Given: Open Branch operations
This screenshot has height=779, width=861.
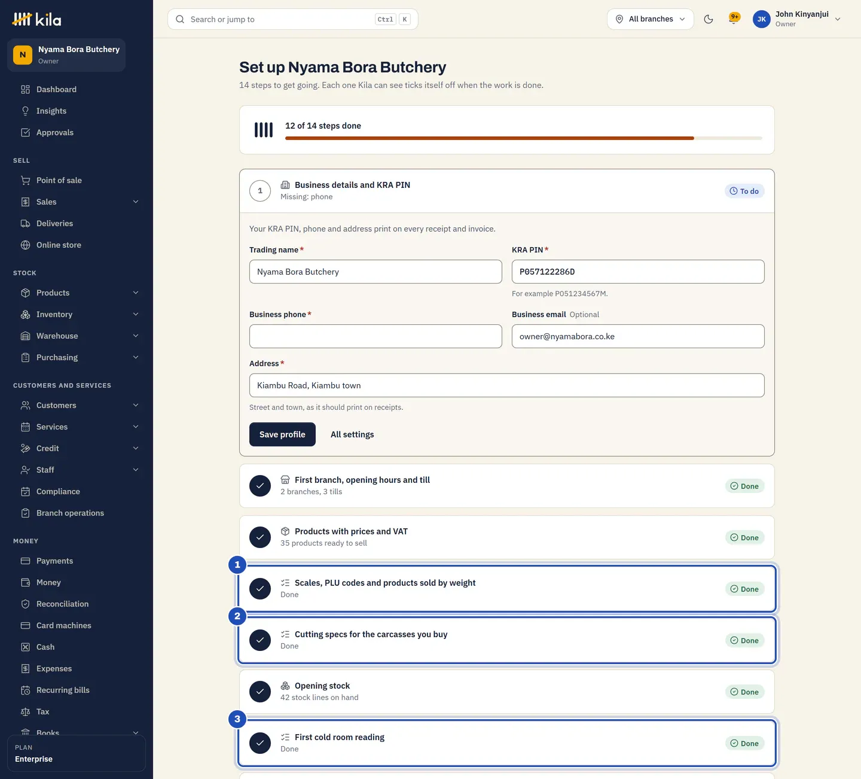Looking at the screenshot, I should pyautogui.click(x=77, y=513).
